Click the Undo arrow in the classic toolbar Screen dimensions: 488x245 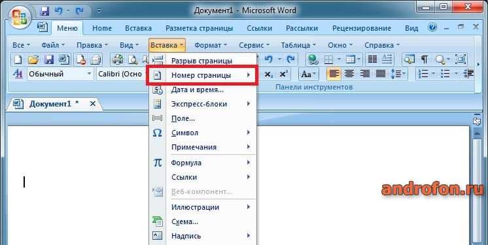[x=269, y=59]
